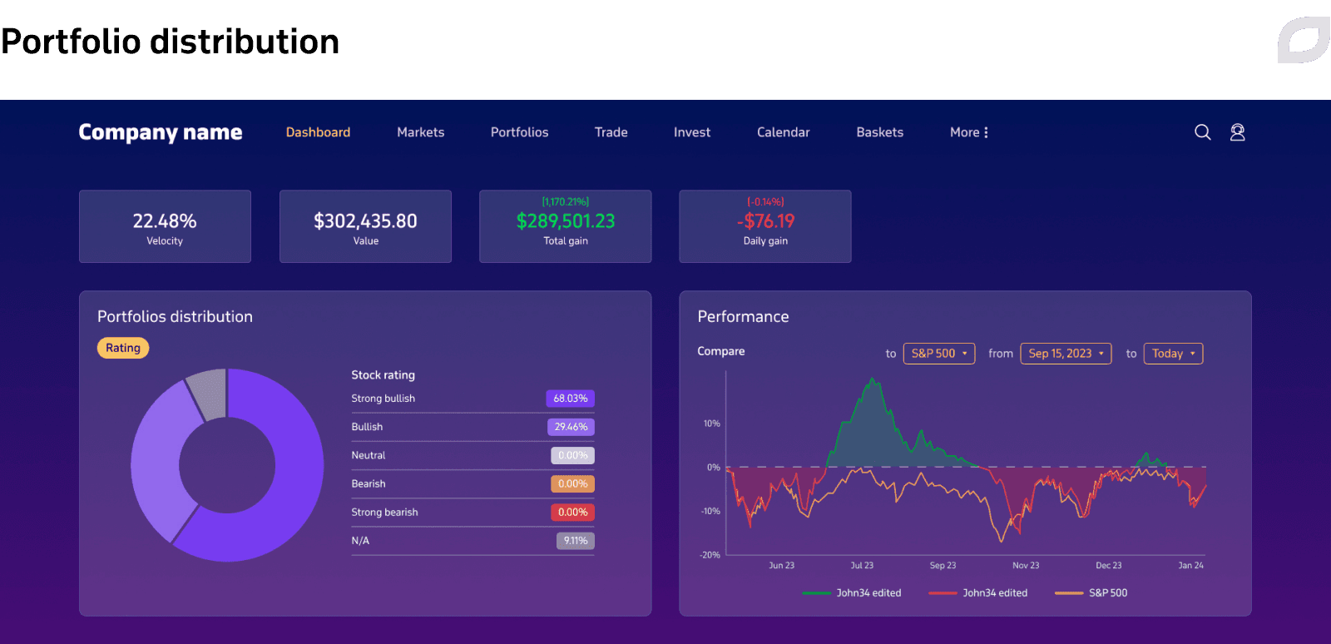The width and height of the screenshot is (1331, 644).
Task: Click the Daily gain -$76.19 card
Action: click(765, 226)
